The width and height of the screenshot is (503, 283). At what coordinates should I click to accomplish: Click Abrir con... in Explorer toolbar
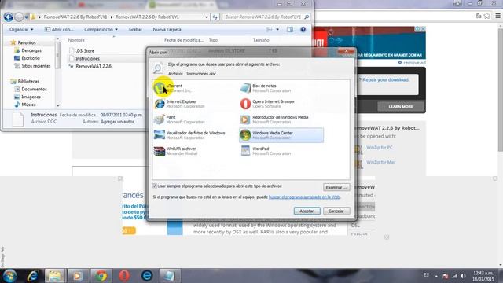pyautogui.click(x=59, y=30)
